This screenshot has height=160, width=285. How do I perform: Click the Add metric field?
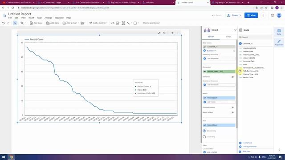pos(219,102)
